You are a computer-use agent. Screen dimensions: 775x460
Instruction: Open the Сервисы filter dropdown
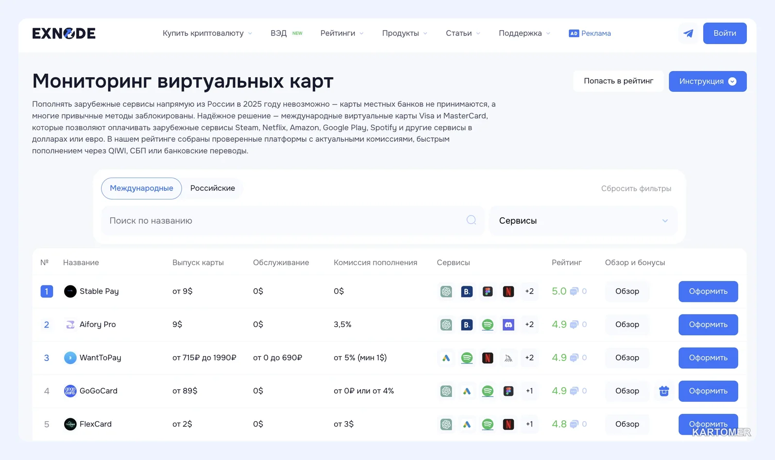583,221
